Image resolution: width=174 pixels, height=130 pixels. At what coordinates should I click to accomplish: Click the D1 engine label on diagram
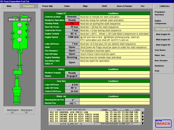point(20,50)
